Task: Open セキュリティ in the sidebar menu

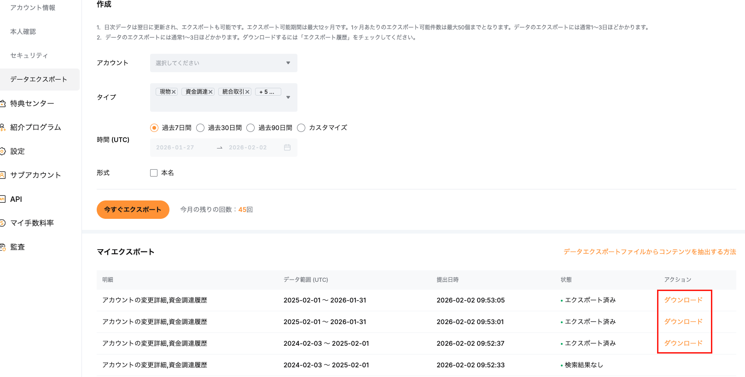Action: pyautogui.click(x=29, y=56)
